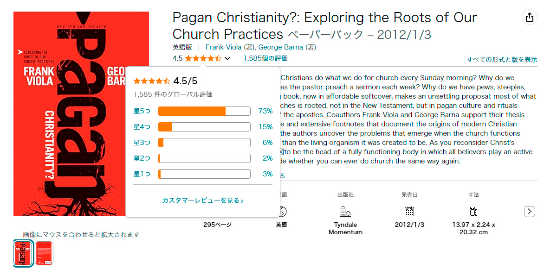Select the back cover thumbnail

click(x=45, y=253)
